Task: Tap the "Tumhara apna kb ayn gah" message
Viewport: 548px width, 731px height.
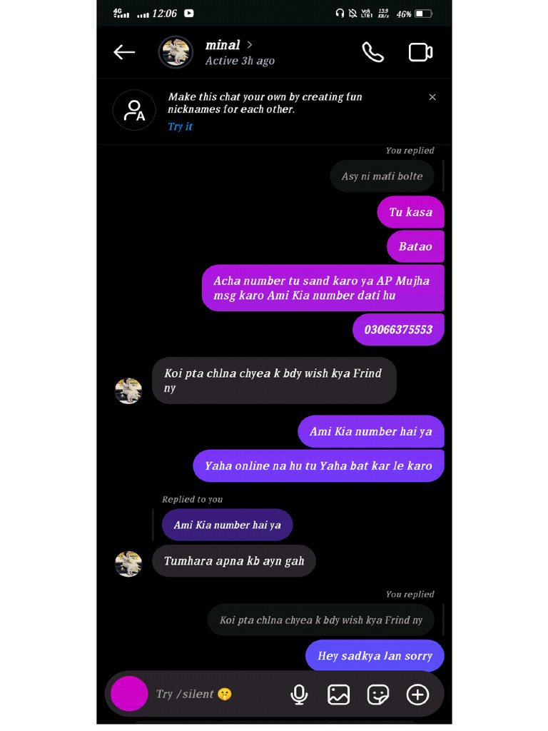Action: (x=234, y=561)
